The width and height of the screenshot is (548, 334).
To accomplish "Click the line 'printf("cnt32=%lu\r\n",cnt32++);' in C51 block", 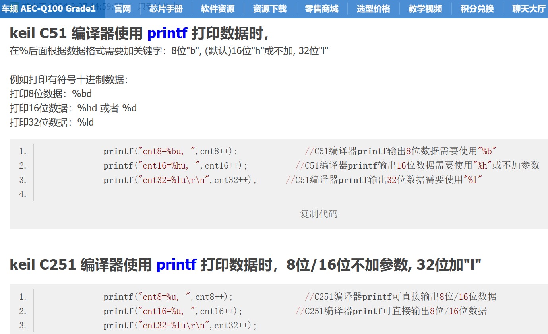I will 180,180.
